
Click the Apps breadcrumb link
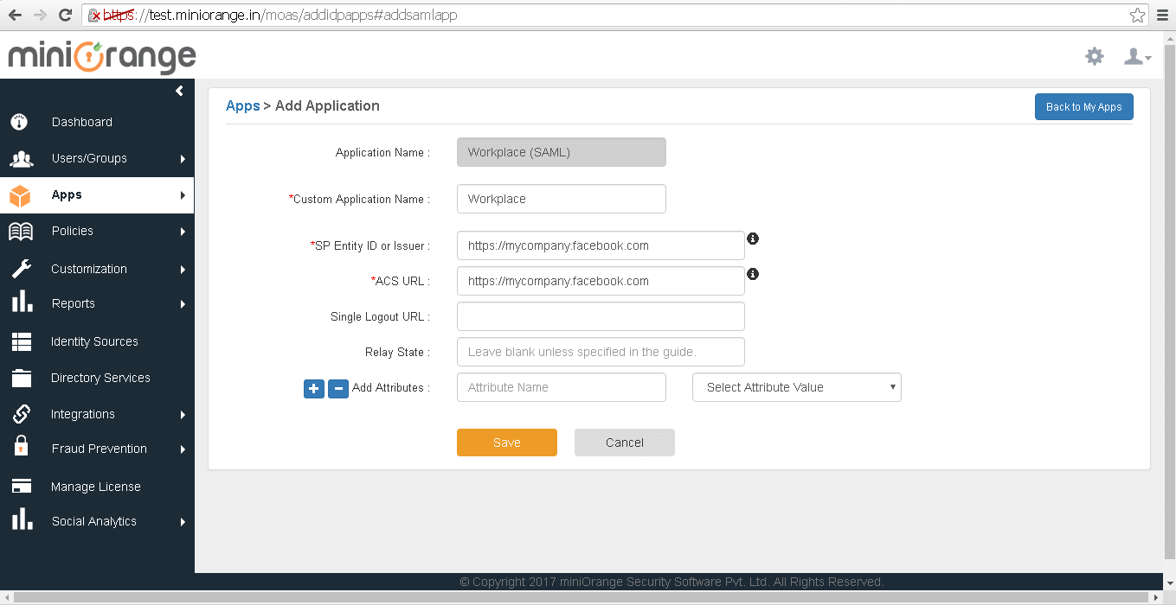(242, 105)
